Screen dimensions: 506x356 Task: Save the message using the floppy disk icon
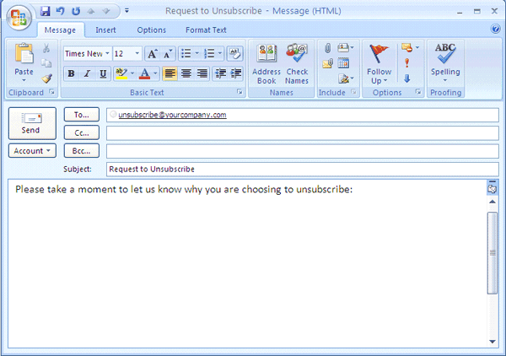(x=46, y=12)
